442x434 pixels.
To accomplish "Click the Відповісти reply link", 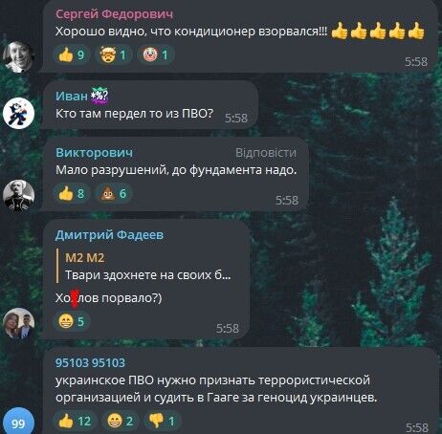I will click(266, 153).
